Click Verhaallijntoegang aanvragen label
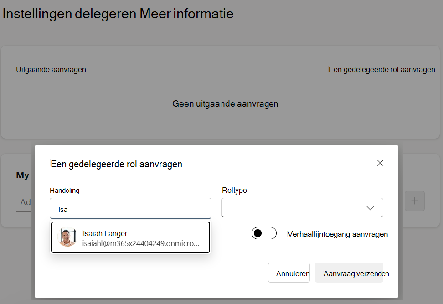 [x=338, y=234]
